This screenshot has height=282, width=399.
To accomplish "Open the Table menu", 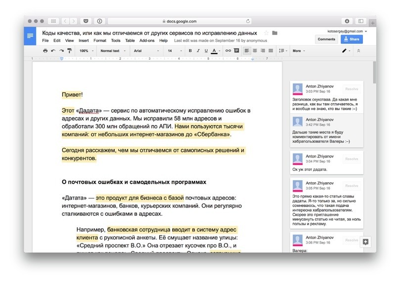I will tap(130, 40).
